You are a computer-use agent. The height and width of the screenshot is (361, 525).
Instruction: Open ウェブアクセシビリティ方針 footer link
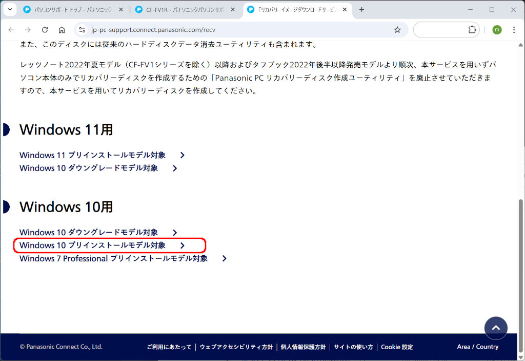pyautogui.click(x=236, y=347)
